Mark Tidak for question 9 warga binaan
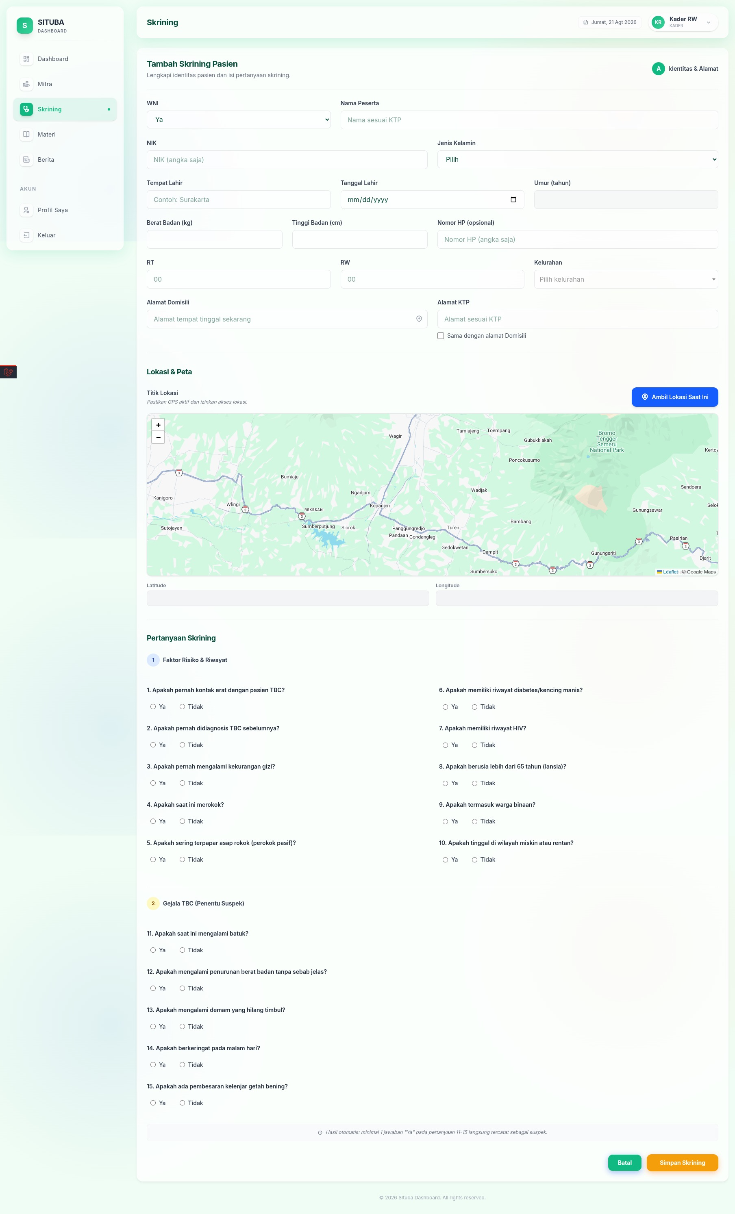 475,821
